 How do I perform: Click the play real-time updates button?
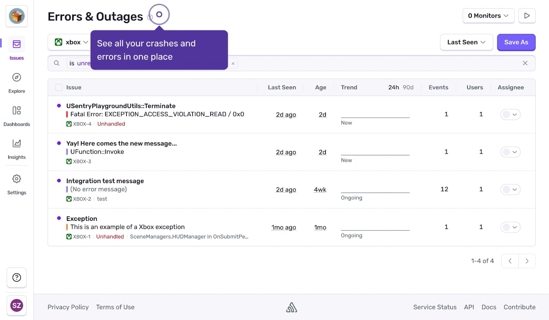coord(527,16)
